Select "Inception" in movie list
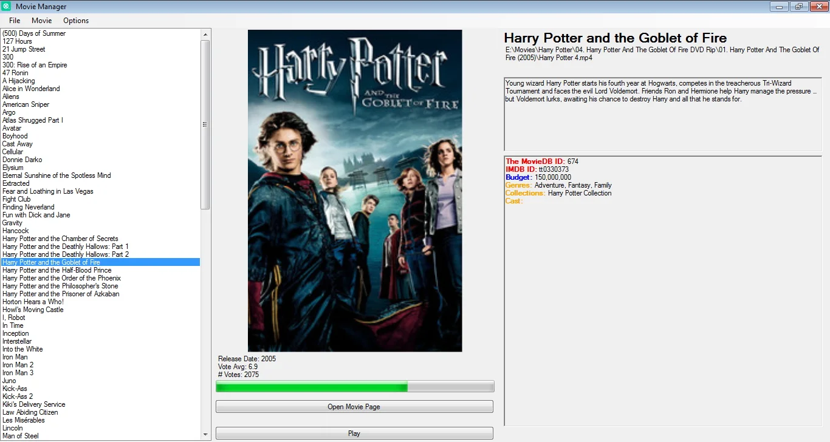Viewport: 830px width, 442px height. click(x=100, y=333)
